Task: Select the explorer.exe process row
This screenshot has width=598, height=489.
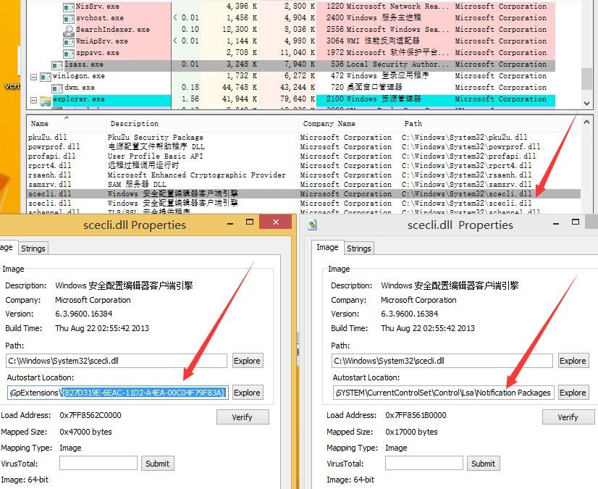Action: (291, 99)
